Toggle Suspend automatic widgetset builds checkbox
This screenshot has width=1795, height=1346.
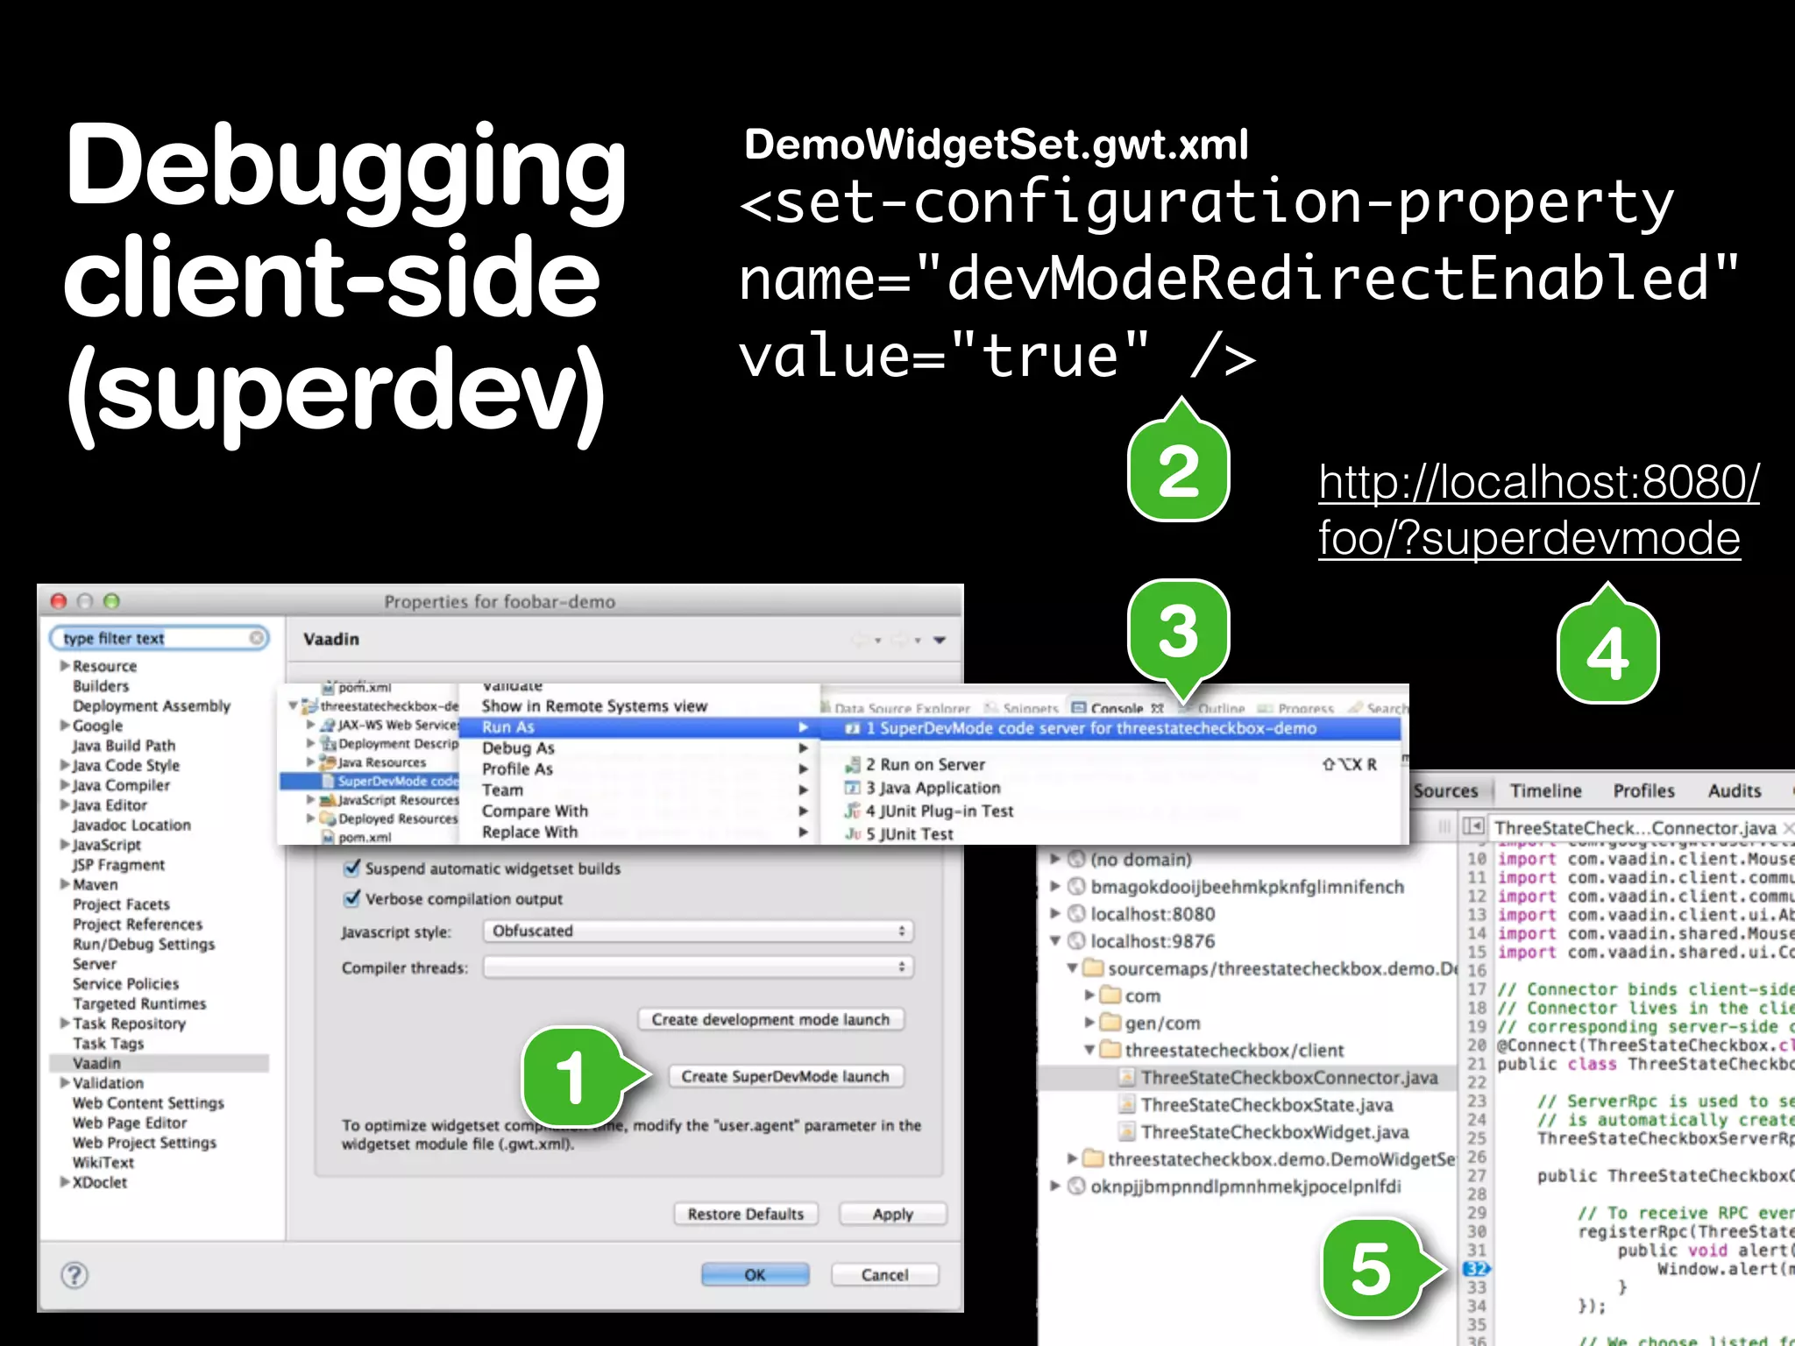click(351, 868)
